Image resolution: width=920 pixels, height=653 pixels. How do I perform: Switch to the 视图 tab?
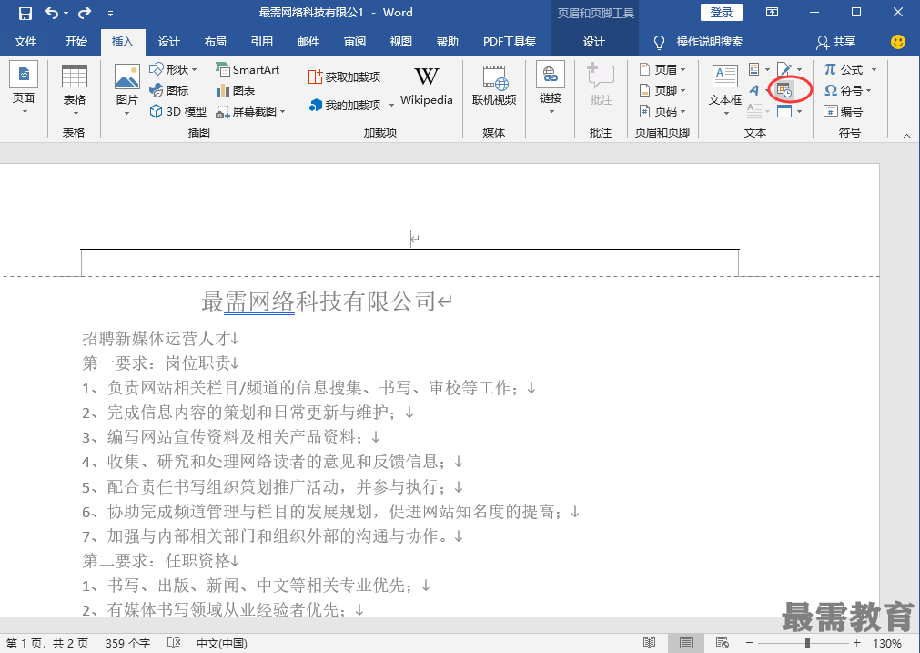point(400,42)
